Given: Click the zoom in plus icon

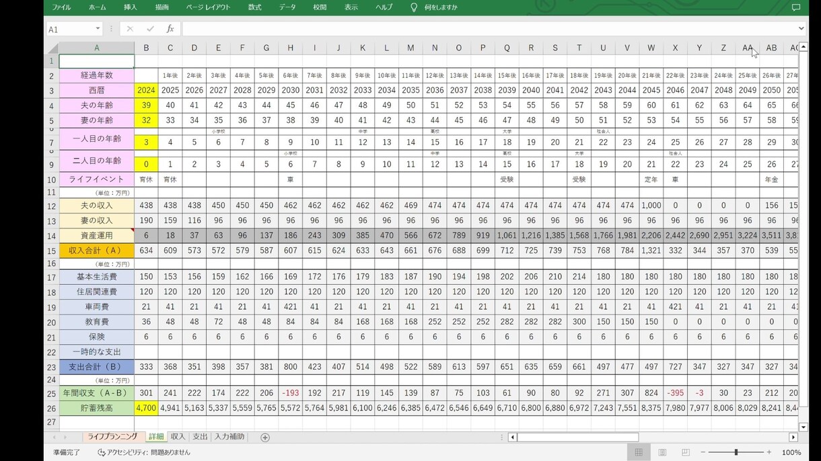Looking at the screenshot, I should 769,452.
